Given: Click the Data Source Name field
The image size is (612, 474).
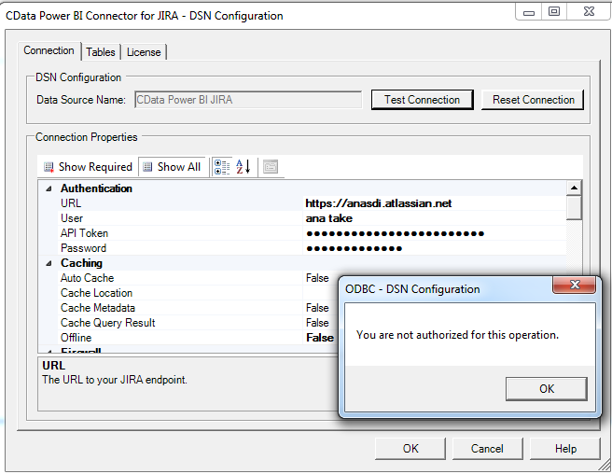Looking at the screenshot, I should [x=248, y=100].
